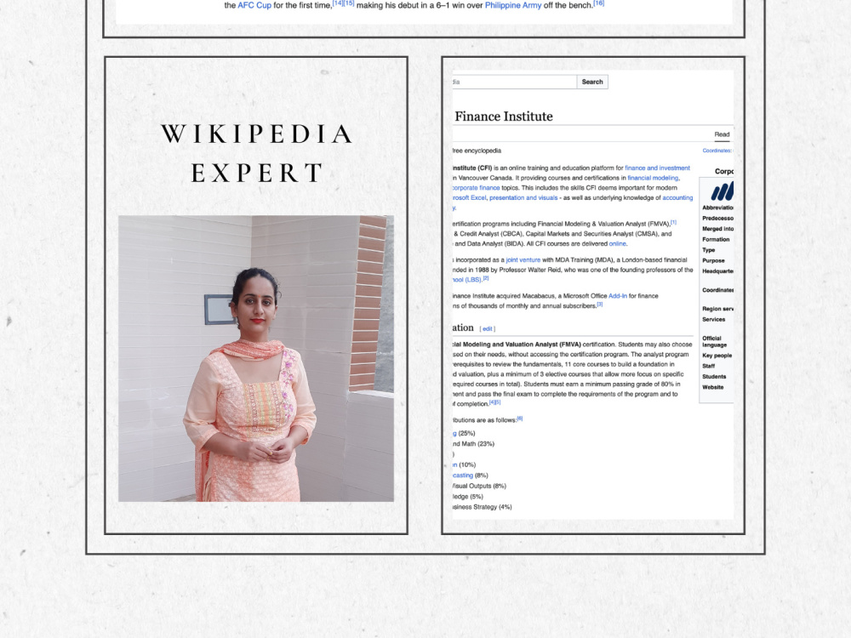Screen dimensions: 851x638
Task: Click the 'nd Math (23%)' list item
Action: [473, 444]
